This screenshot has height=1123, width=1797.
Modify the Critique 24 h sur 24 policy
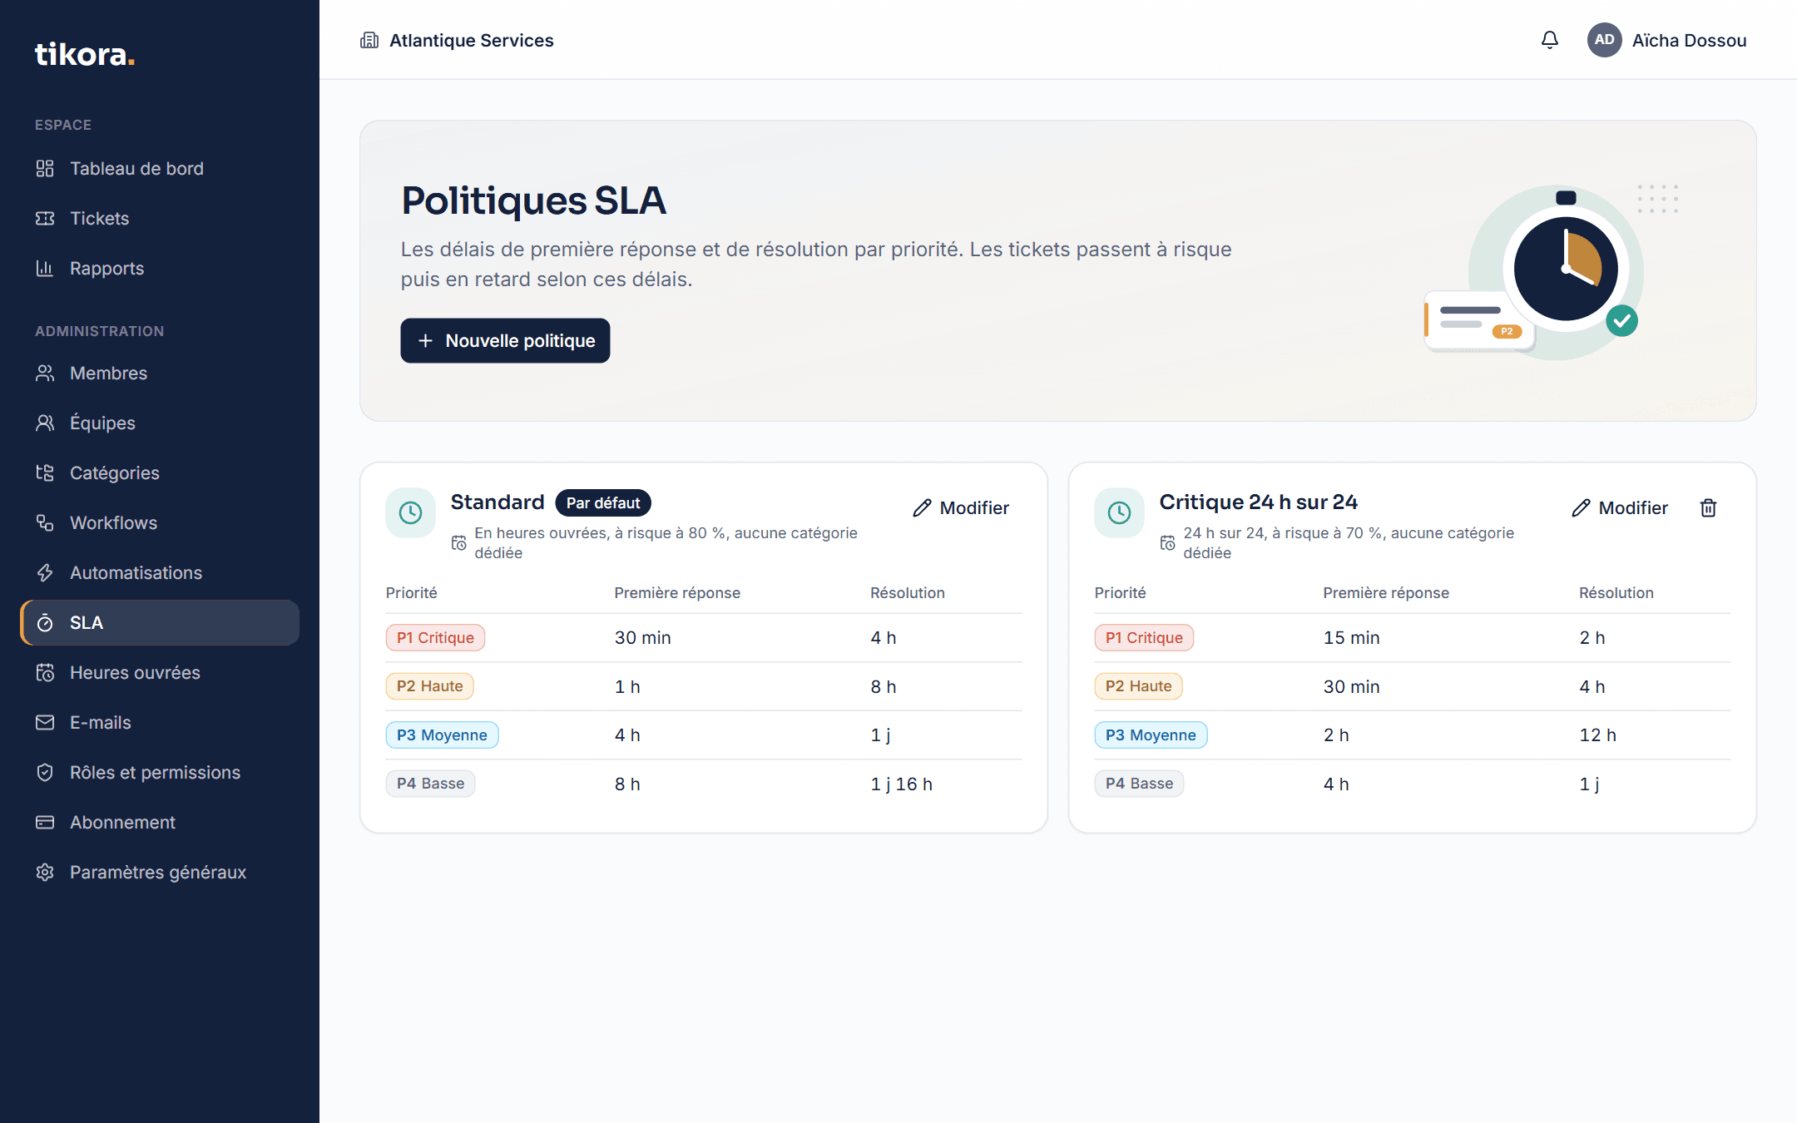point(1620,507)
